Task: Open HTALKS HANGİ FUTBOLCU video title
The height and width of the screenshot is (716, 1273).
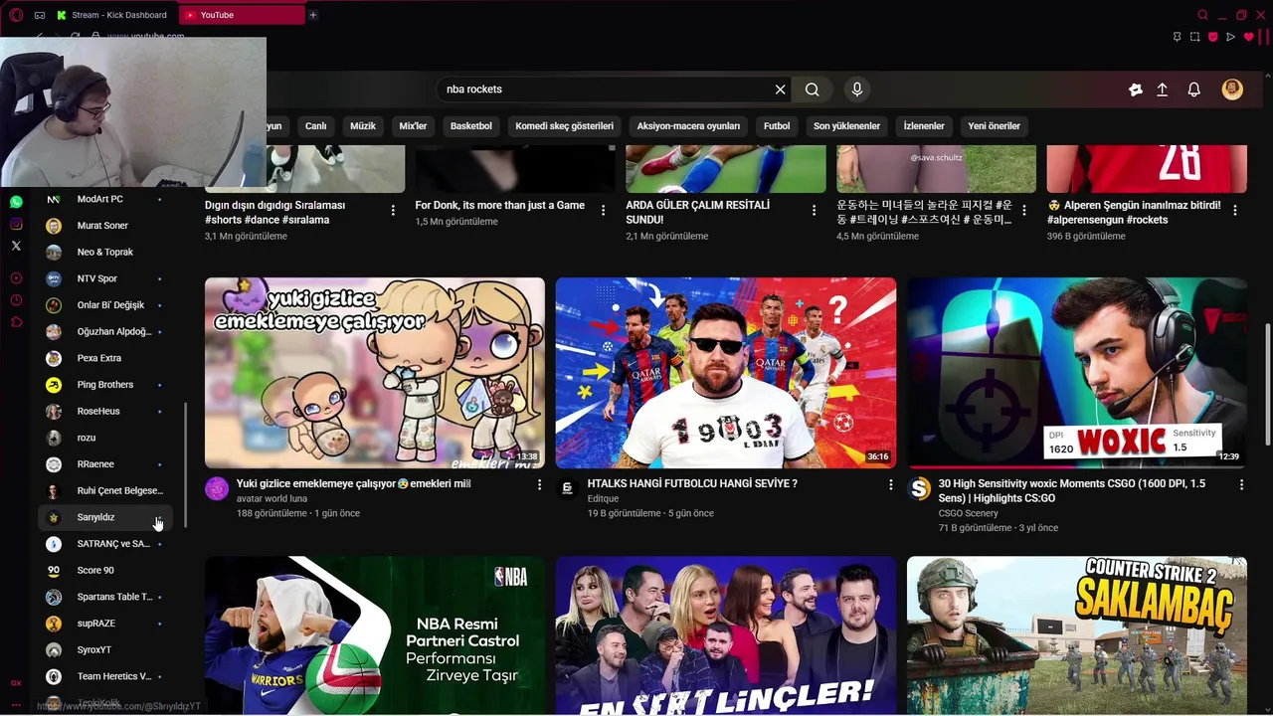Action: click(692, 484)
